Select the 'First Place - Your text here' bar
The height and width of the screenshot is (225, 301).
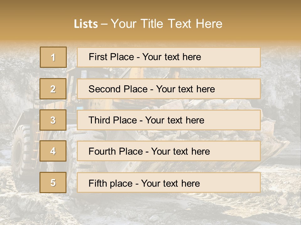[x=169, y=57]
